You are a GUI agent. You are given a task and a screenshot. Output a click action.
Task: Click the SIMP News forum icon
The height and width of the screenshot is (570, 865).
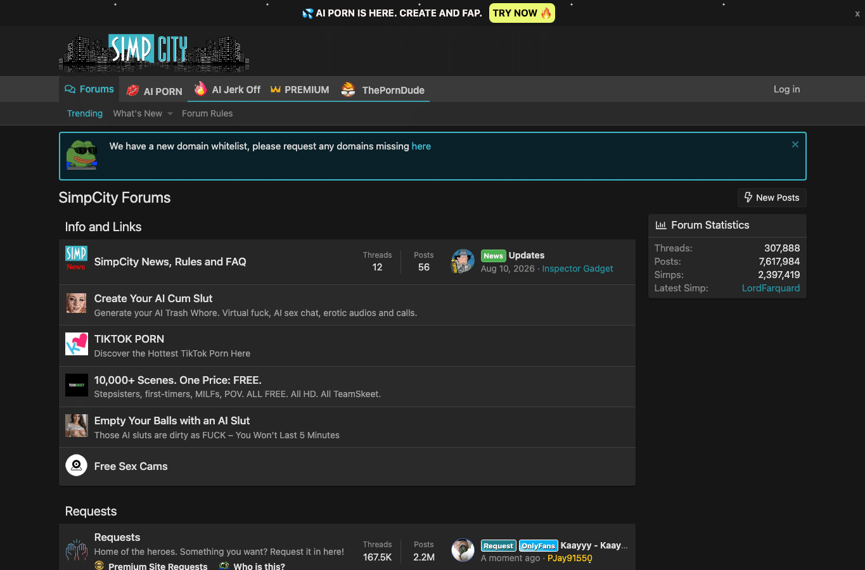pyautogui.click(x=76, y=258)
